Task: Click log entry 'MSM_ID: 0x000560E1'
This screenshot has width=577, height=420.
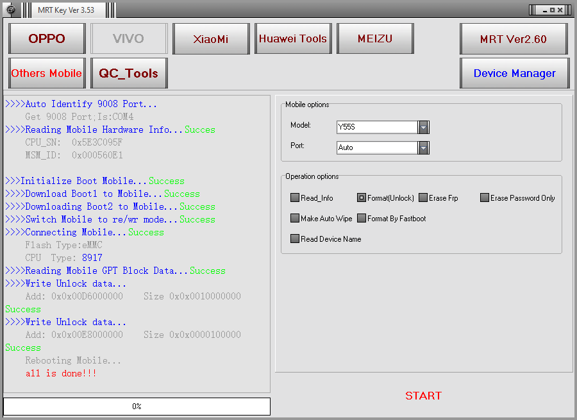Action: pyautogui.click(x=74, y=155)
